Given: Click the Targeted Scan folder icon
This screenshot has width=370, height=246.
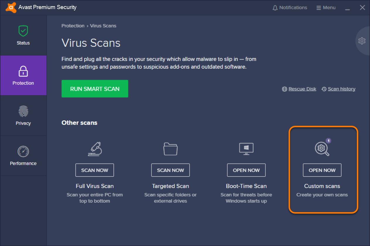Looking at the screenshot, I should (x=170, y=149).
